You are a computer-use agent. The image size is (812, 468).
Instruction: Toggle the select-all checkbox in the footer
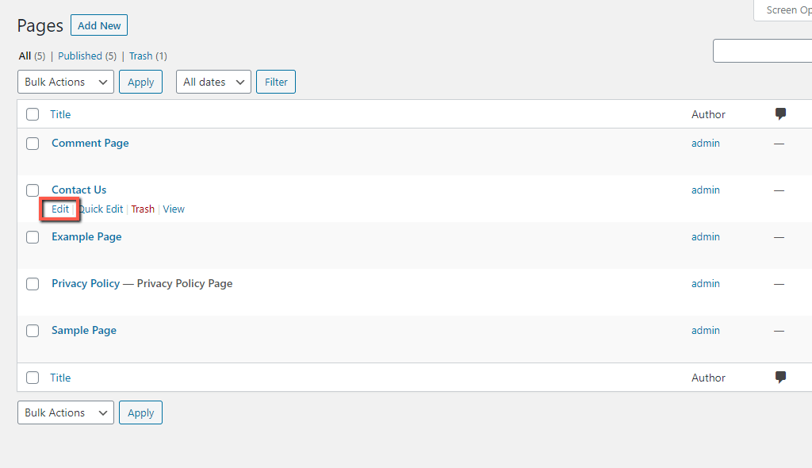click(x=33, y=378)
